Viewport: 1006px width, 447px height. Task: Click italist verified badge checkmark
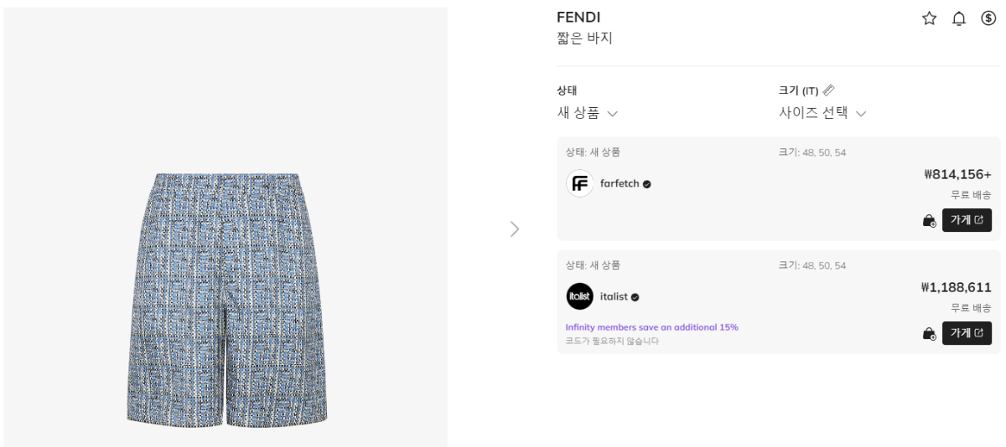tap(635, 297)
